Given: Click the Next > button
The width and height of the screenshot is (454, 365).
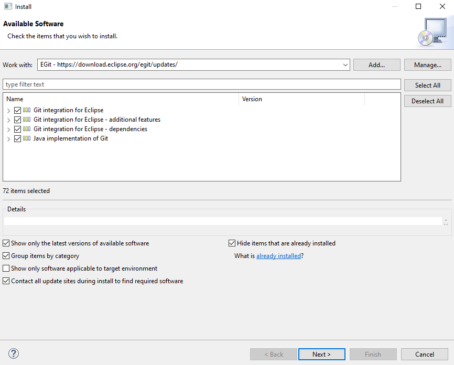Looking at the screenshot, I should (322, 355).
